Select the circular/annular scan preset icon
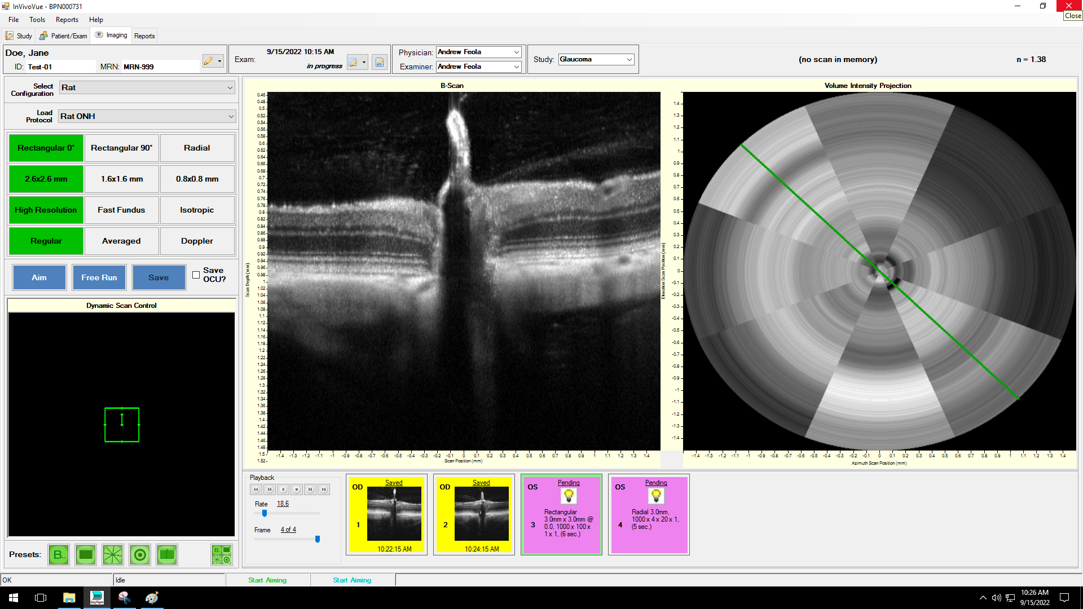1083x609 pixels. [140, 555]
